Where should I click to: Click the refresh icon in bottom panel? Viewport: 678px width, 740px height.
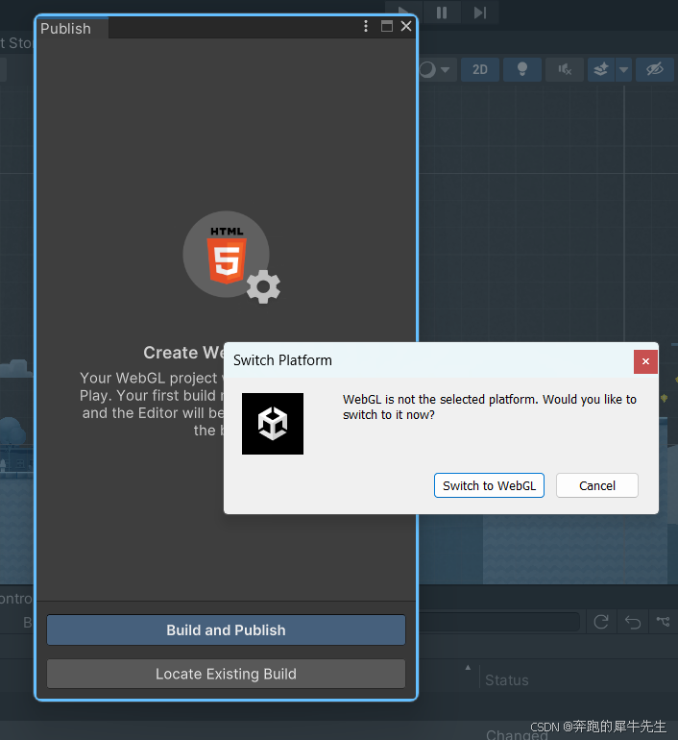click(x=601, y=622)
